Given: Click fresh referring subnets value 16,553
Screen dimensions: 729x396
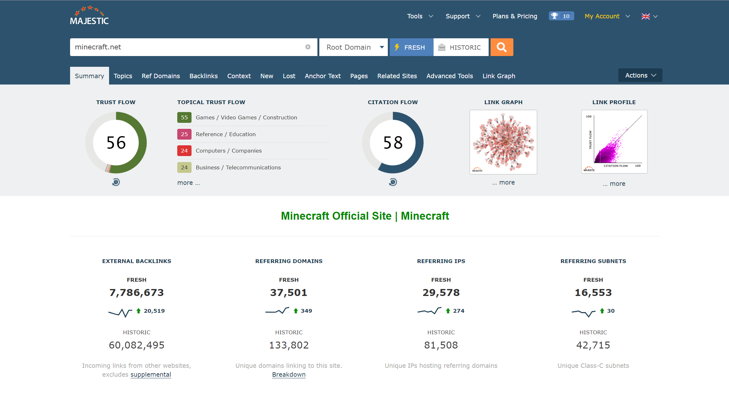Looking at the screenshot, I should pyautogui.click(x=593, y=292).
